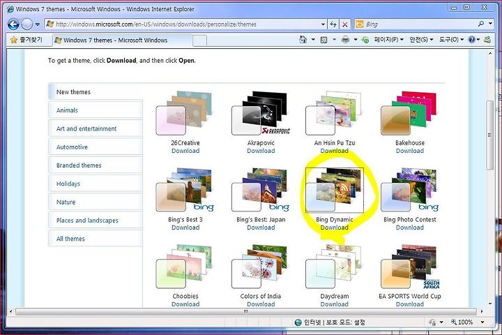
Task: Download the Colors of India theme
Action: pyautogui.click(x=261, y=304)
